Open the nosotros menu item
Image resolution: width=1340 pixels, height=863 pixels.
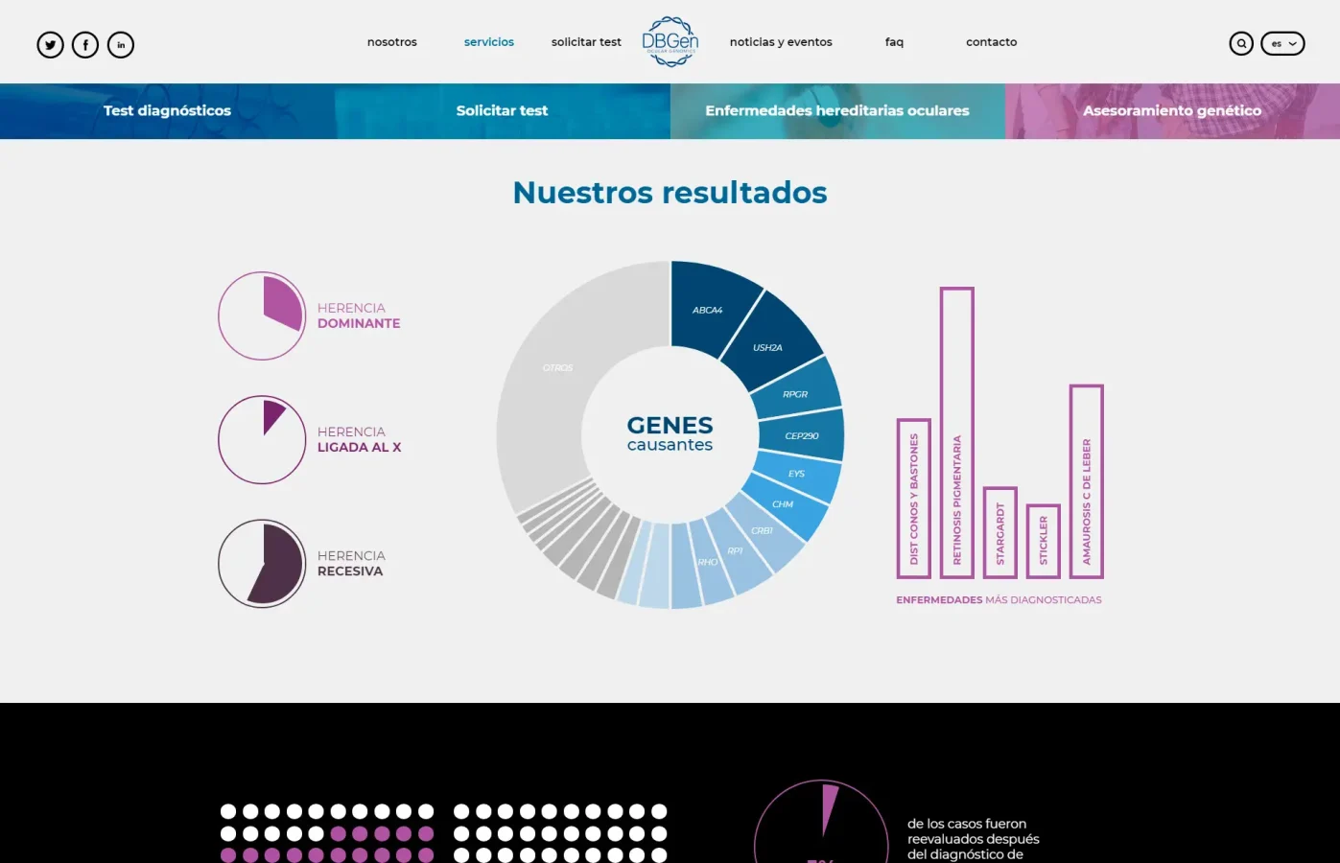391,42
